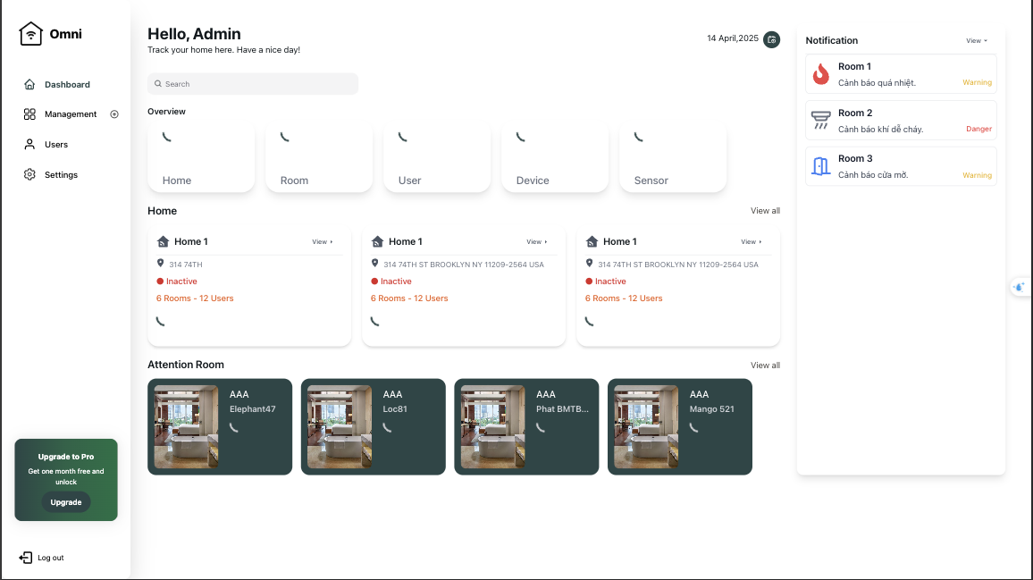
Task: Click the Dashboard home icon in the sidebar
Action: point(29,84)
